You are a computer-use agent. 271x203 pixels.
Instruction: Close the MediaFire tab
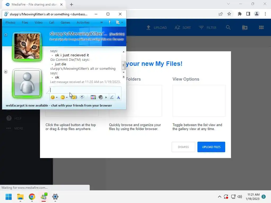pyautogui.click(x=61, y=4)
